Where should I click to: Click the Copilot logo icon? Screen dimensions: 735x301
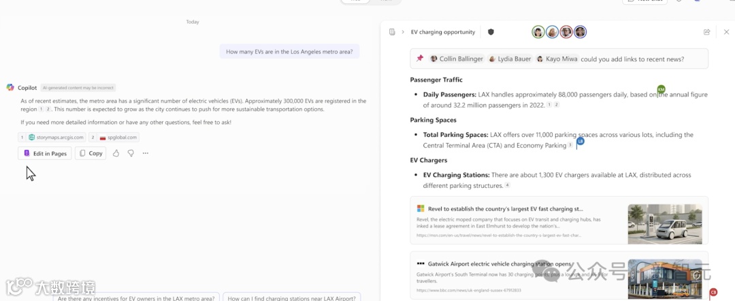pos(10,87)
